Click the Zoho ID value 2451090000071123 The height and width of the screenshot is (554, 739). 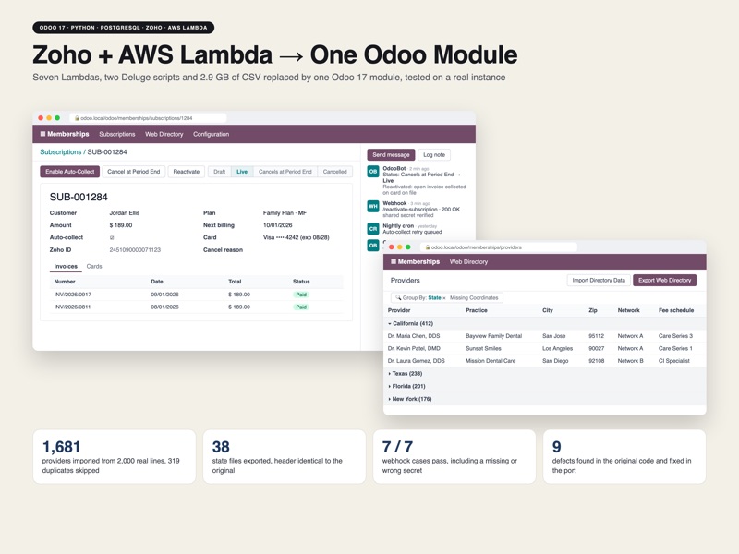[135, 250]
